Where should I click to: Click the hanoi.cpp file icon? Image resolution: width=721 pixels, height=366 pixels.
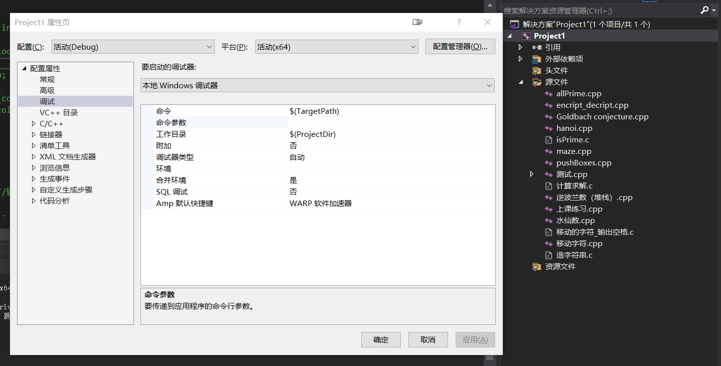tap(548, 128)
